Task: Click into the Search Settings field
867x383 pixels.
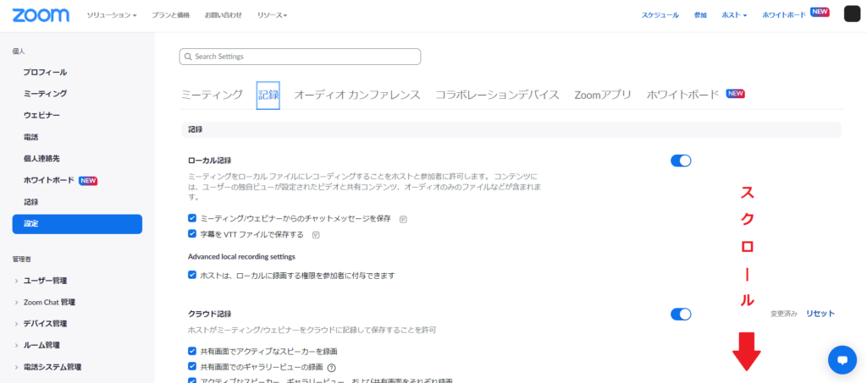Action: click(x=305, y=57)
